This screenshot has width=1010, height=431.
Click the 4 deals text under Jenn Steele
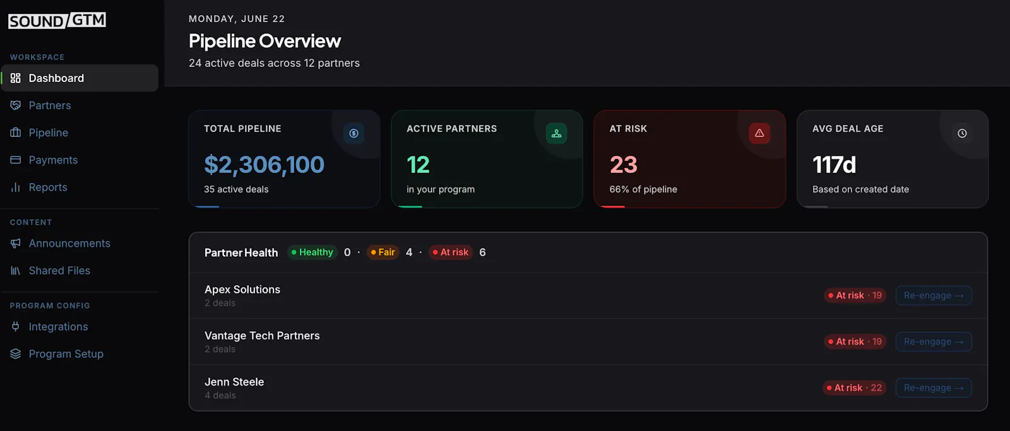[x=220, y=396]
